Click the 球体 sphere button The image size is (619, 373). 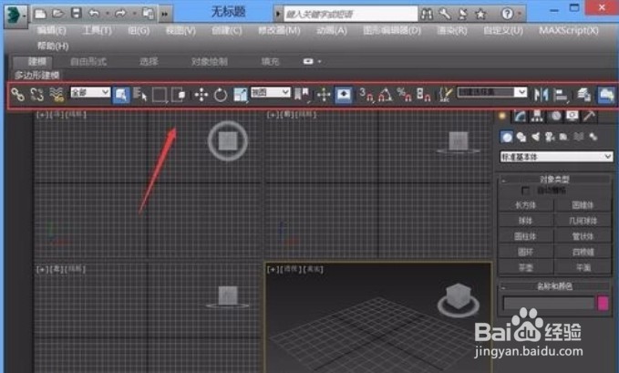click(525, 221)
